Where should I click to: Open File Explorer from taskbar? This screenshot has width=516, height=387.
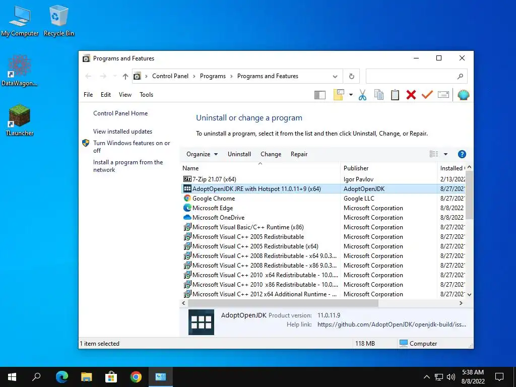86,377
